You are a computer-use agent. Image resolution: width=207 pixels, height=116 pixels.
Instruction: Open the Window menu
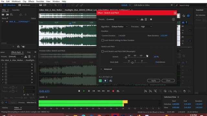(56, 1)
